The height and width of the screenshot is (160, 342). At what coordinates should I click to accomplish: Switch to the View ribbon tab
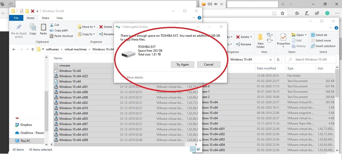pos(59,18)
